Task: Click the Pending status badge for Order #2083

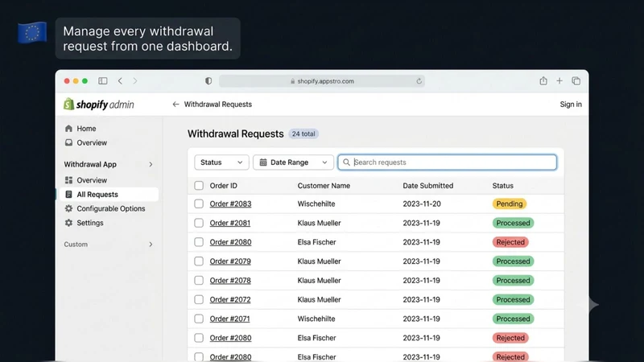Action: point(510,204)
